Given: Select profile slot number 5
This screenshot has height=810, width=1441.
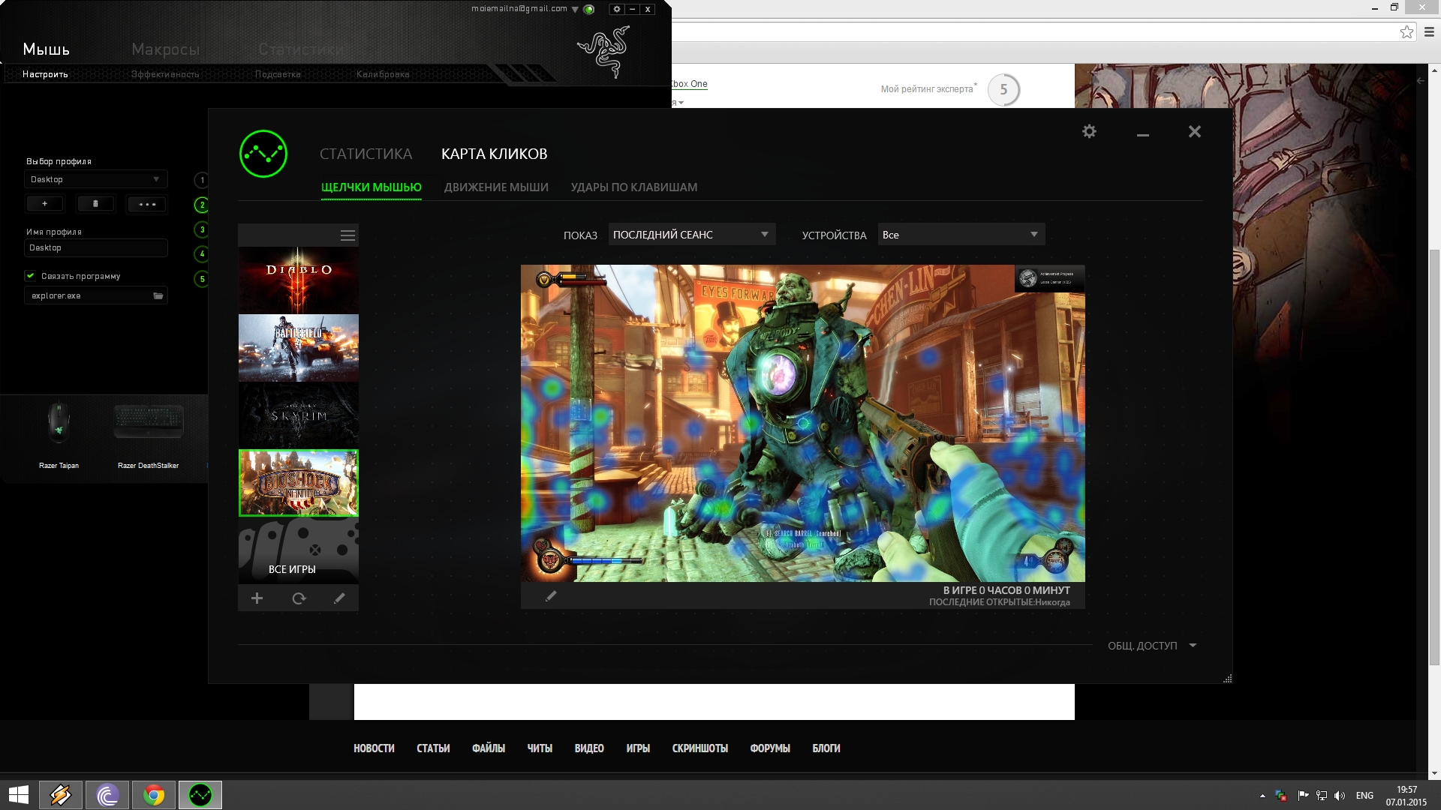Looking at the screenshot, I should click(202, 279).
